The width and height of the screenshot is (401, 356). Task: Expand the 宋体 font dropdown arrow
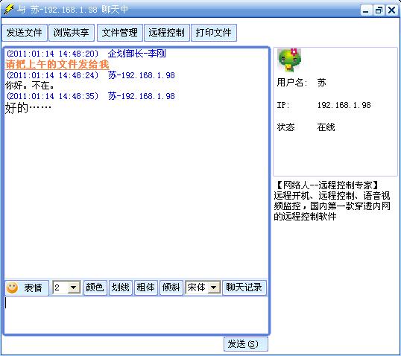tap(214, 287)
